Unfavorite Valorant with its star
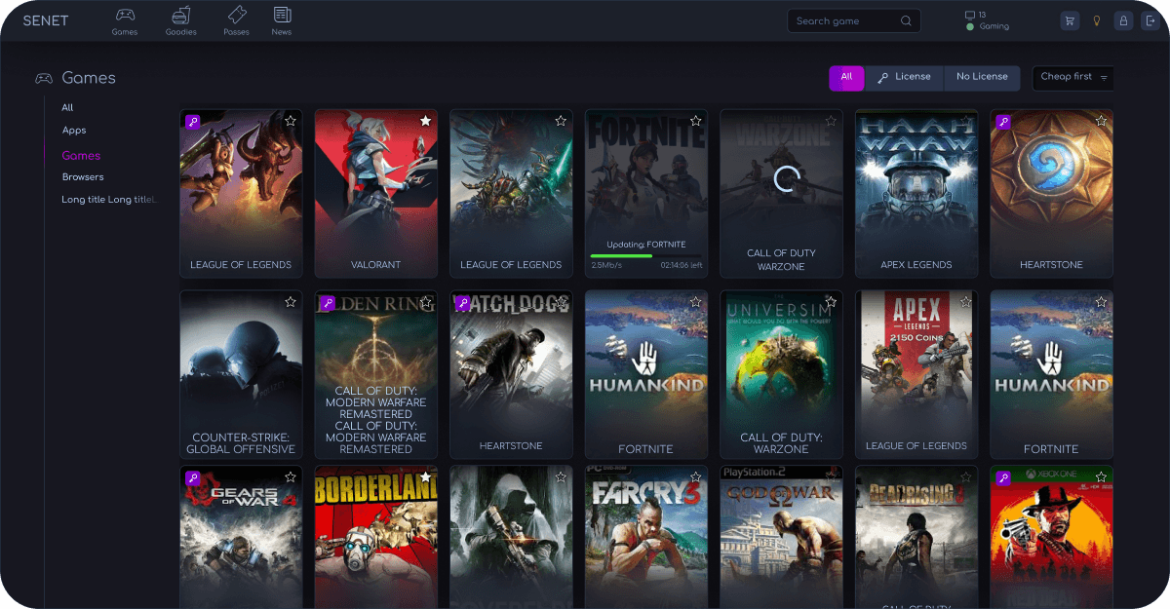This screenshot has height=609, width=1170. click(425, 121)
